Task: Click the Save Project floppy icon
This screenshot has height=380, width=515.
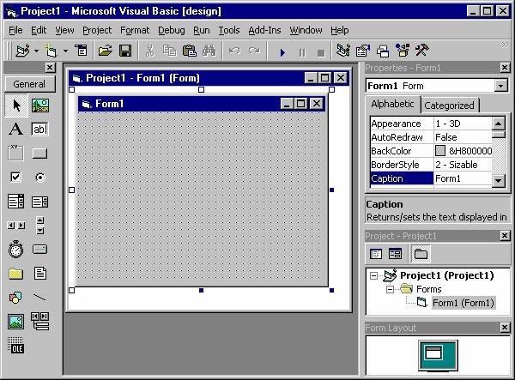Action: click(125, 51)
